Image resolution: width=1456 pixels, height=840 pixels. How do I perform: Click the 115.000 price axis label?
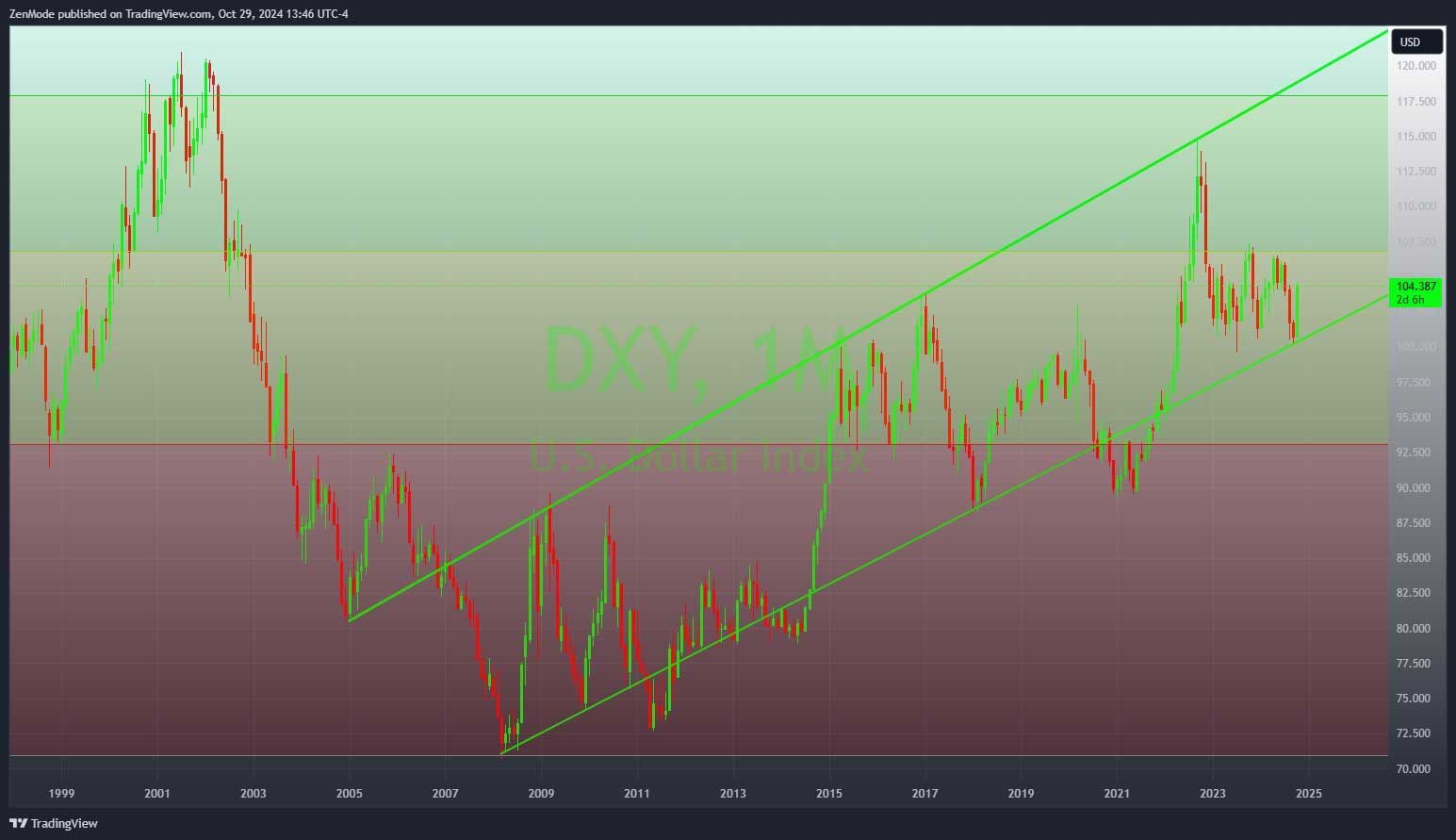tap(1416, 137)
